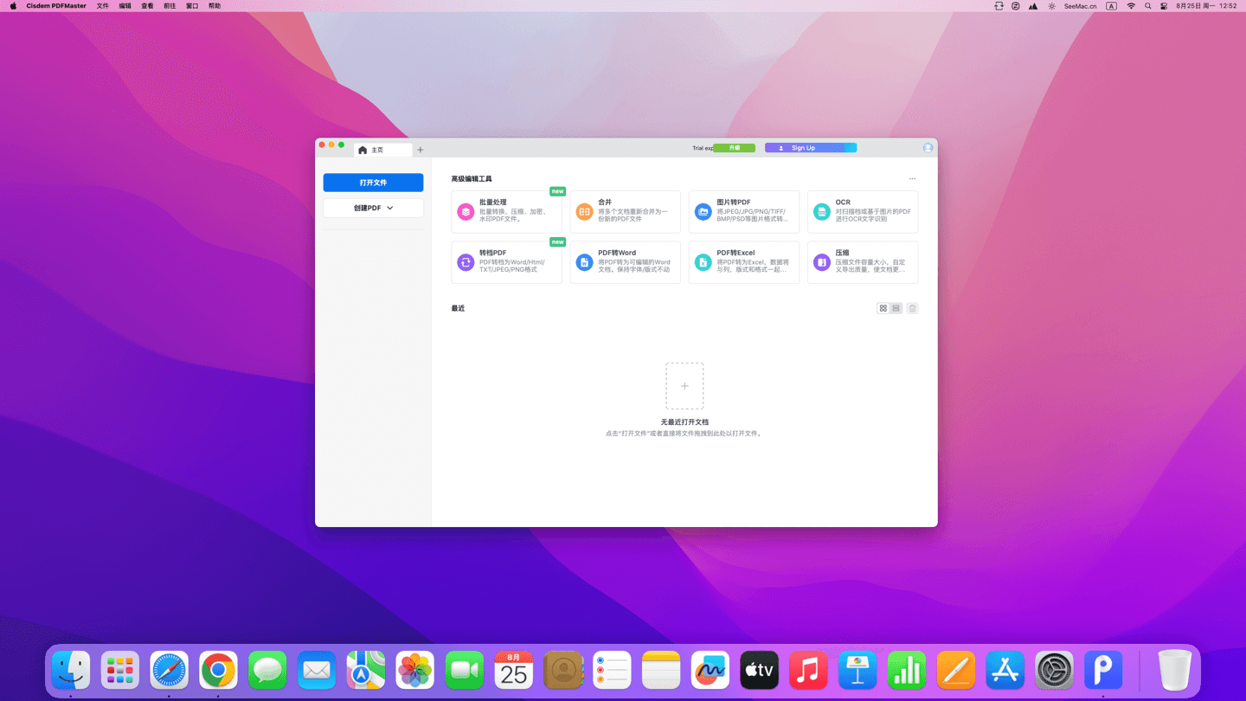Click the user account avatar icon

(928, 148)
